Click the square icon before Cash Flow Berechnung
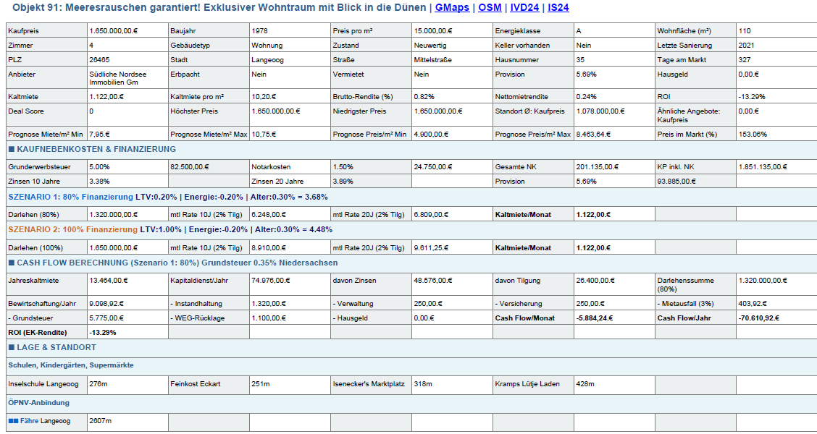The width and height of the screenshot is (817, 434). pos(11,263)
